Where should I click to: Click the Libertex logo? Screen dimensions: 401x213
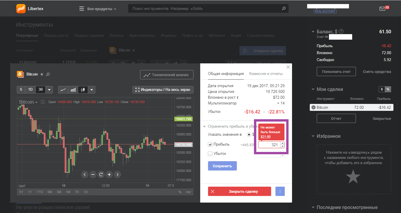click(x=30, y=9)
